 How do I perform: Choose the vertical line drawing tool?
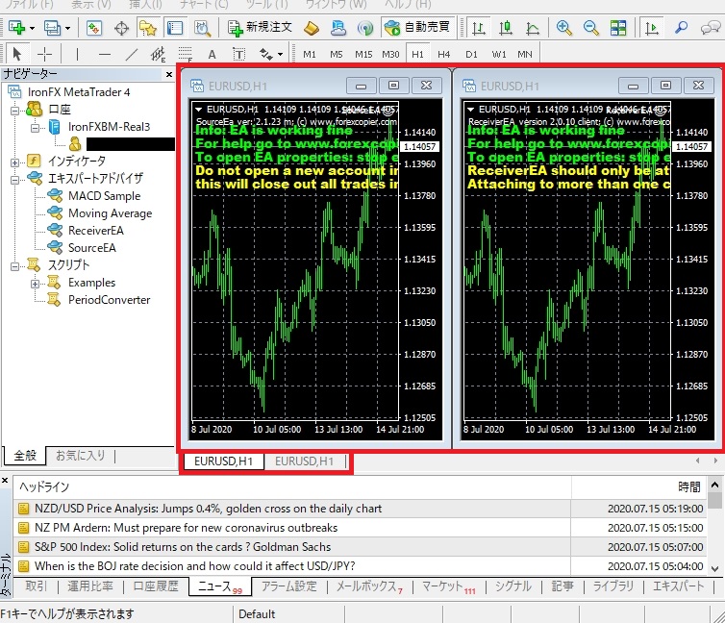click(x=77, y=55)
